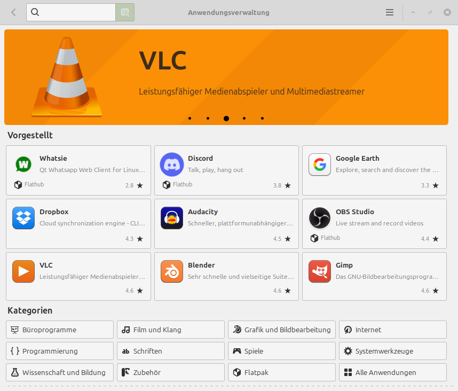The width and height of the screenshot is (458, 391).
Task: Browse the Flatpak category
Action: [281, 372]
